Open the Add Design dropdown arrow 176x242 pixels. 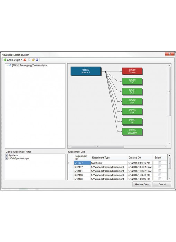point(21,60)
